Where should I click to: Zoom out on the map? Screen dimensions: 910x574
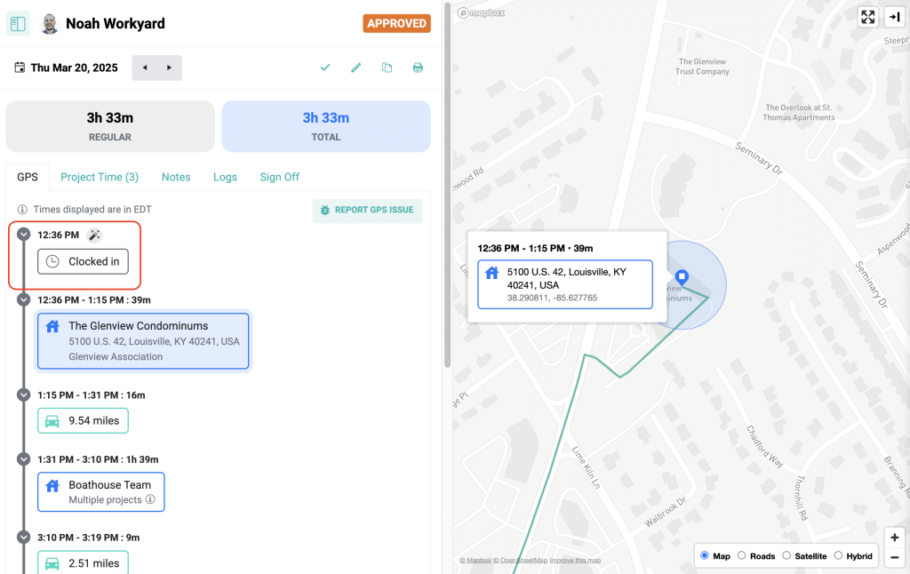pos(894,557)
